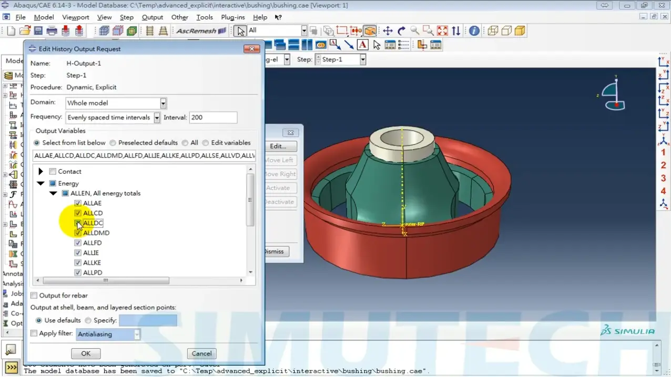Toggle the ALLPD checkbox
This screenshot has width=671, height=377.
pyautogui.click(x=78, y=273)
